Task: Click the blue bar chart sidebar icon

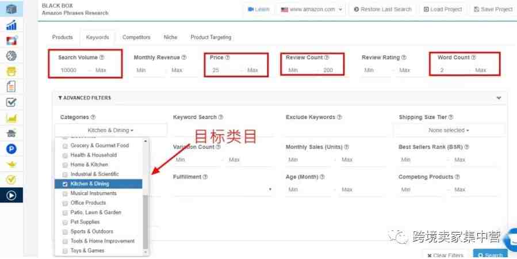Action: [x=11, y=25]
